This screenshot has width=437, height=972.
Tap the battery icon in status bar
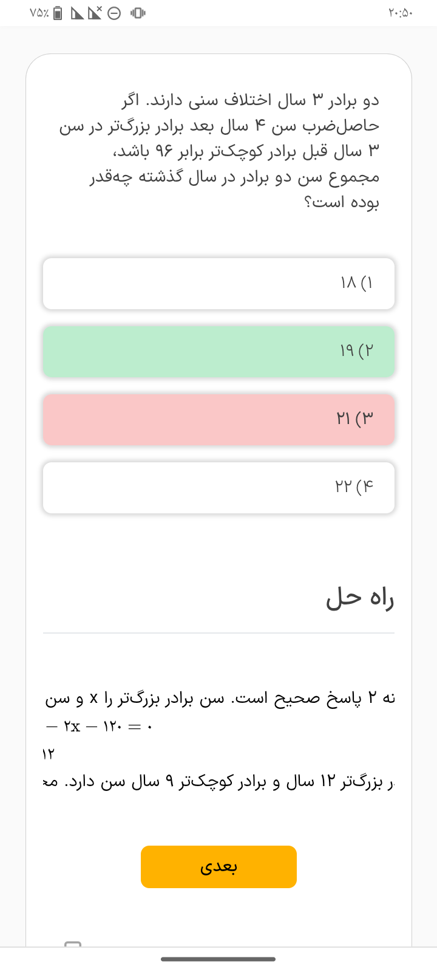tap(58, 13)
